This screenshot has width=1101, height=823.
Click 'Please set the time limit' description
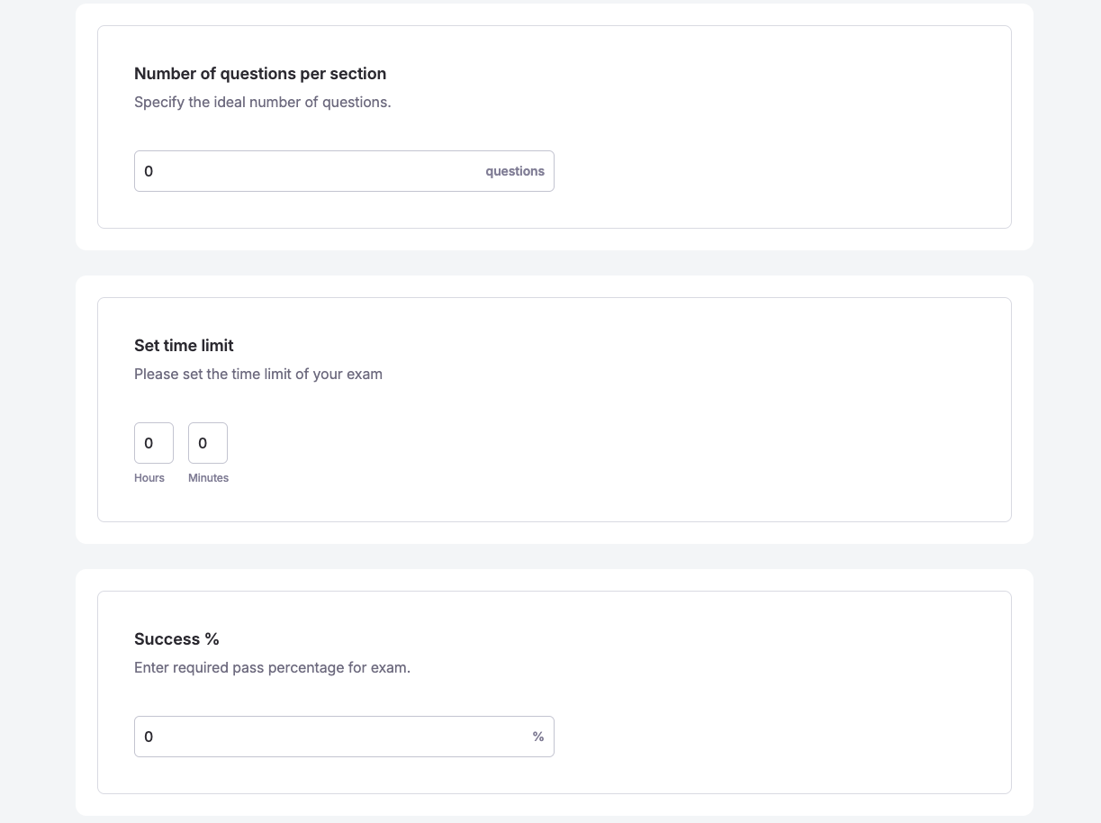tap(257, 375)
